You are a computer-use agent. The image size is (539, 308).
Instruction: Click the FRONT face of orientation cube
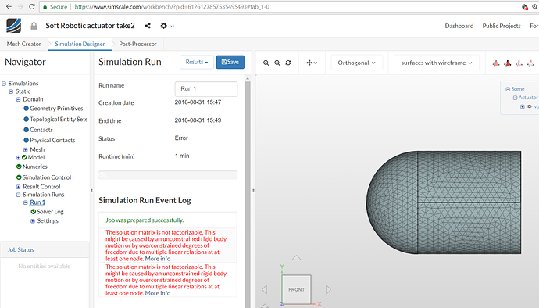[x=296, y=289]
